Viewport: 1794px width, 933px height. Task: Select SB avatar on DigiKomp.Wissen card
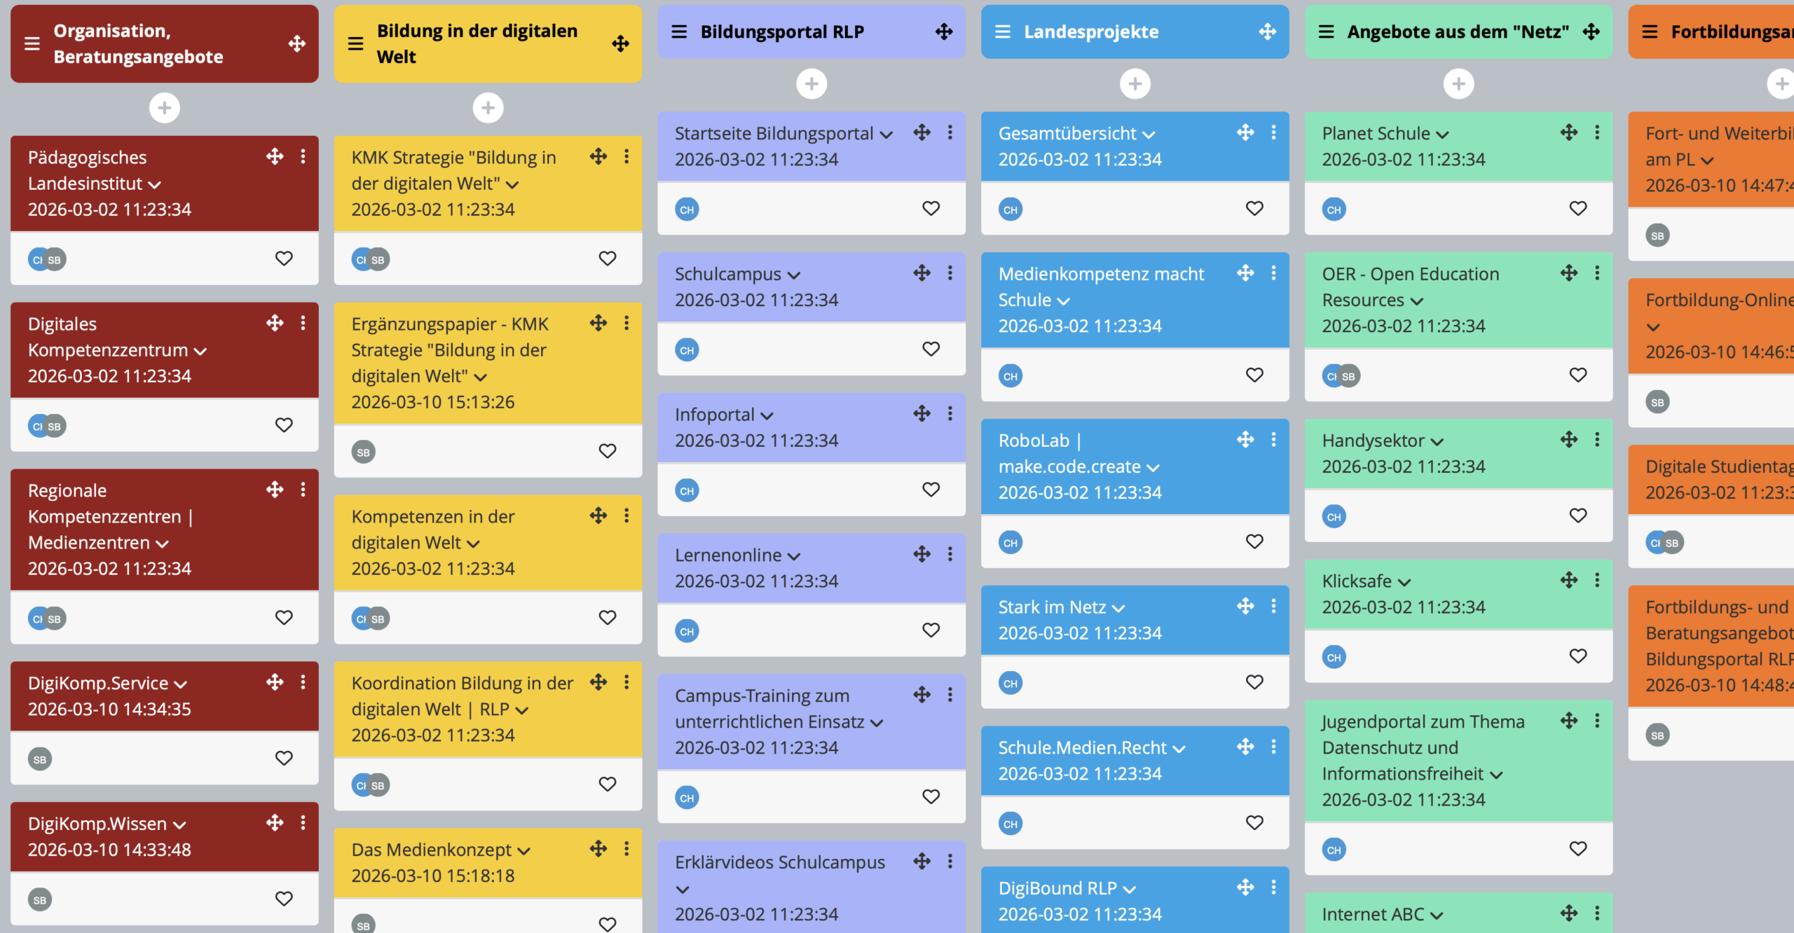[40, 900]
